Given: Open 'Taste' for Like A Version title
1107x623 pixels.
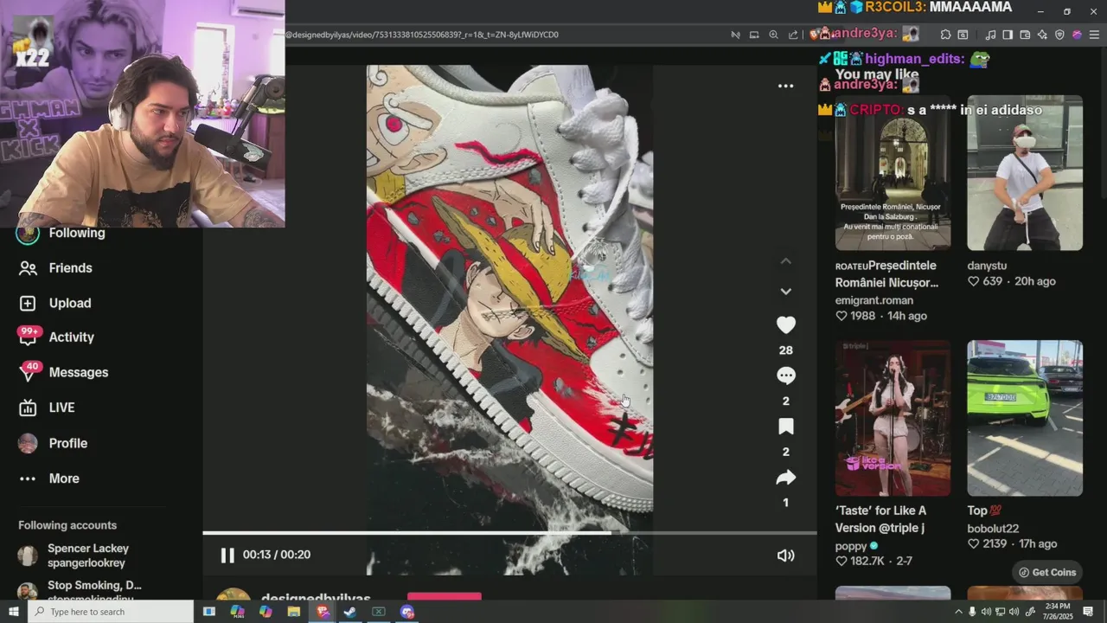Looking at the screenshot, I should pos(880,519).
